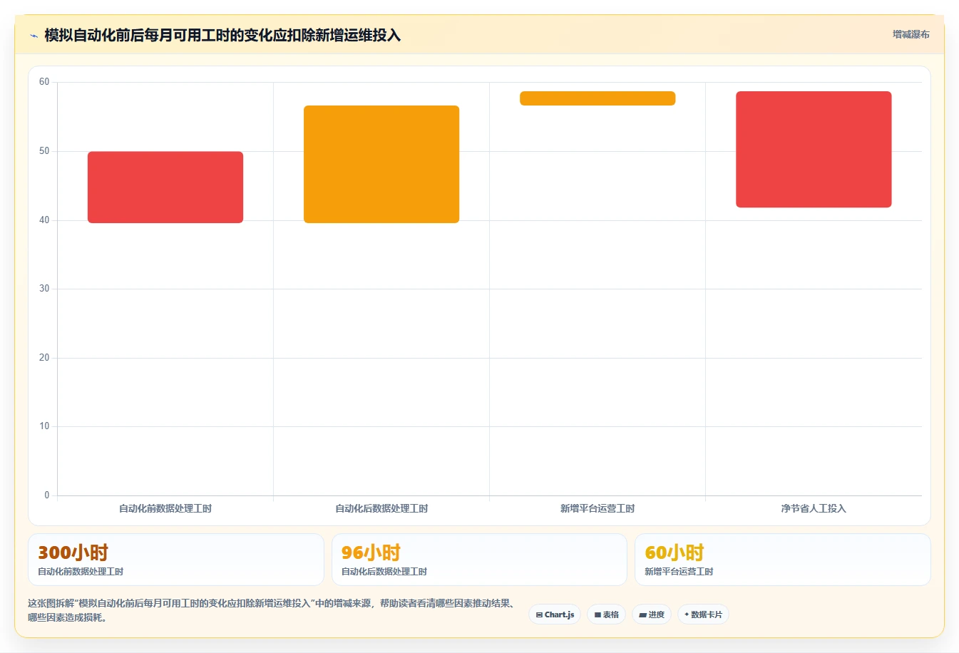
Task: Click the x-axis label 自动化后数据处理工时
Action: pyautogui.click(x=381, y=508)
